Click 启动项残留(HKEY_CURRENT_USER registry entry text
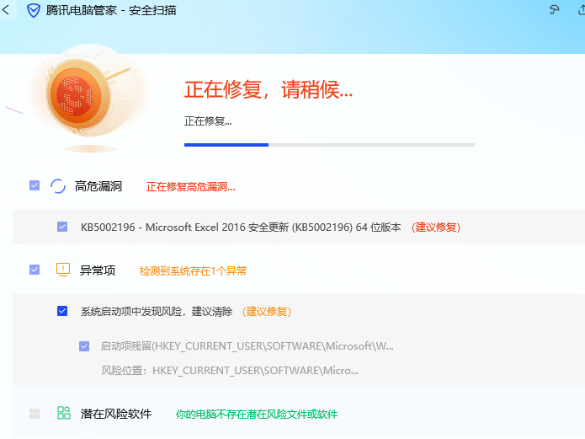Viewport: 585px width, 439px height. (247, 346)
